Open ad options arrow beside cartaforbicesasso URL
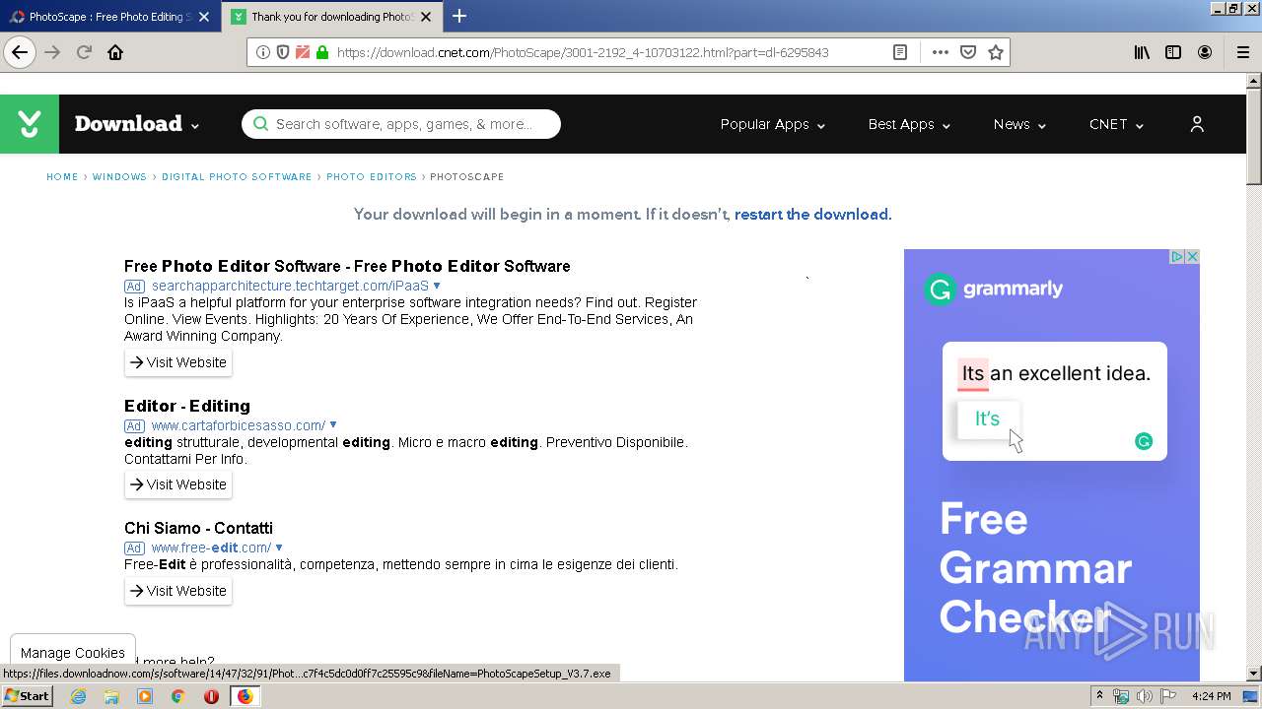 [x=333, y=425]
